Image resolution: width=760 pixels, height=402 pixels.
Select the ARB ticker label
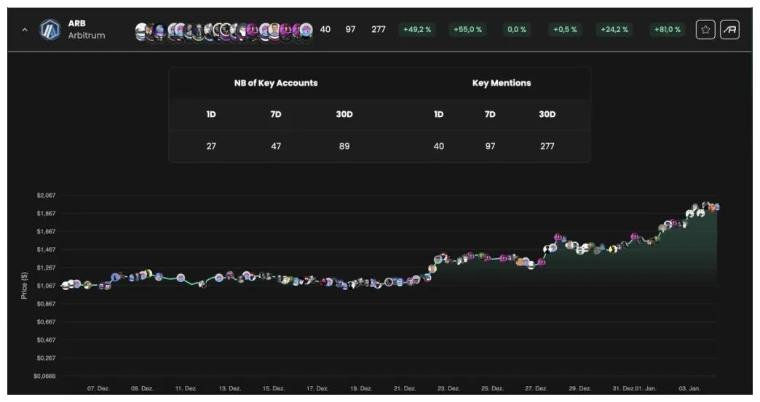76,23
